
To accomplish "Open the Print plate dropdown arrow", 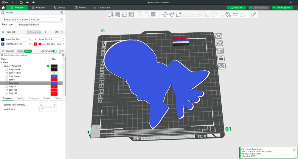I will tap(274, 8).
